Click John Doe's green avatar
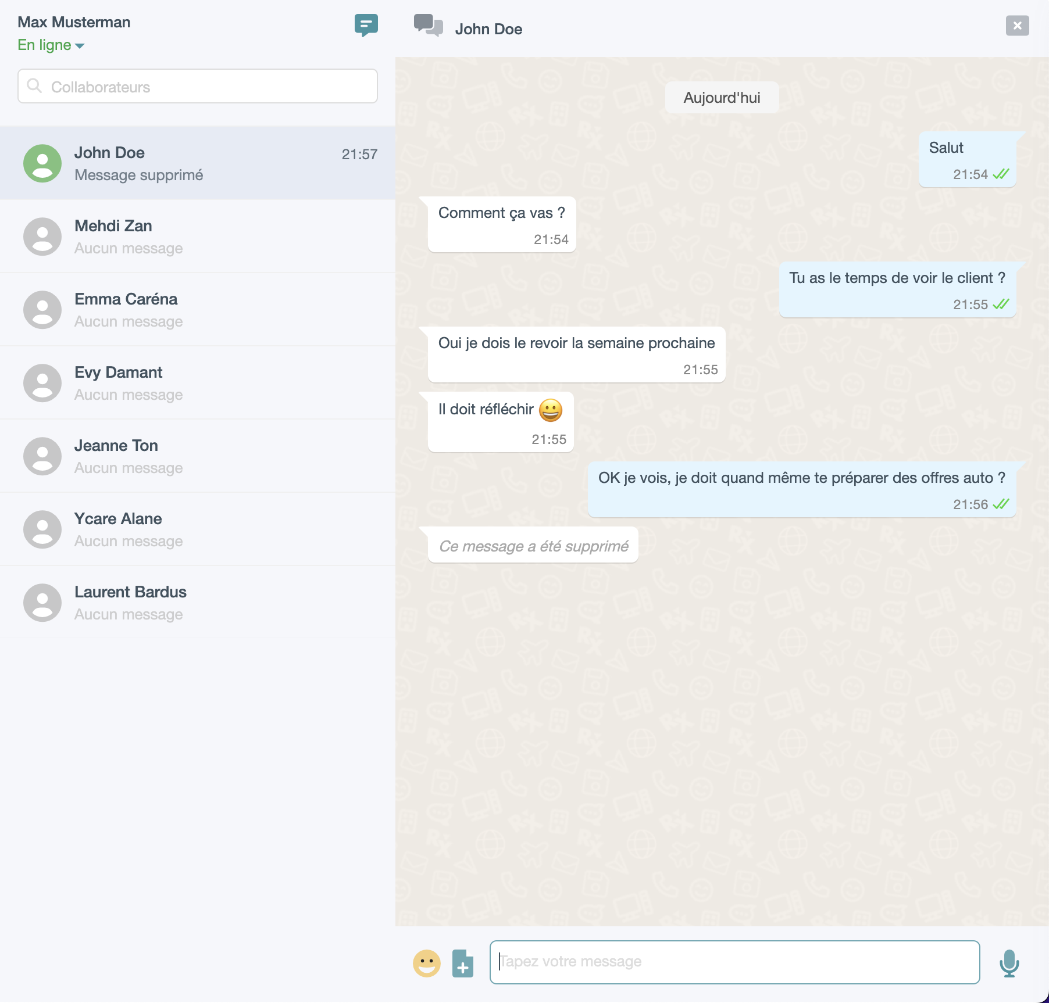Screen dimensions: 1049x1003 pos(42,163)
